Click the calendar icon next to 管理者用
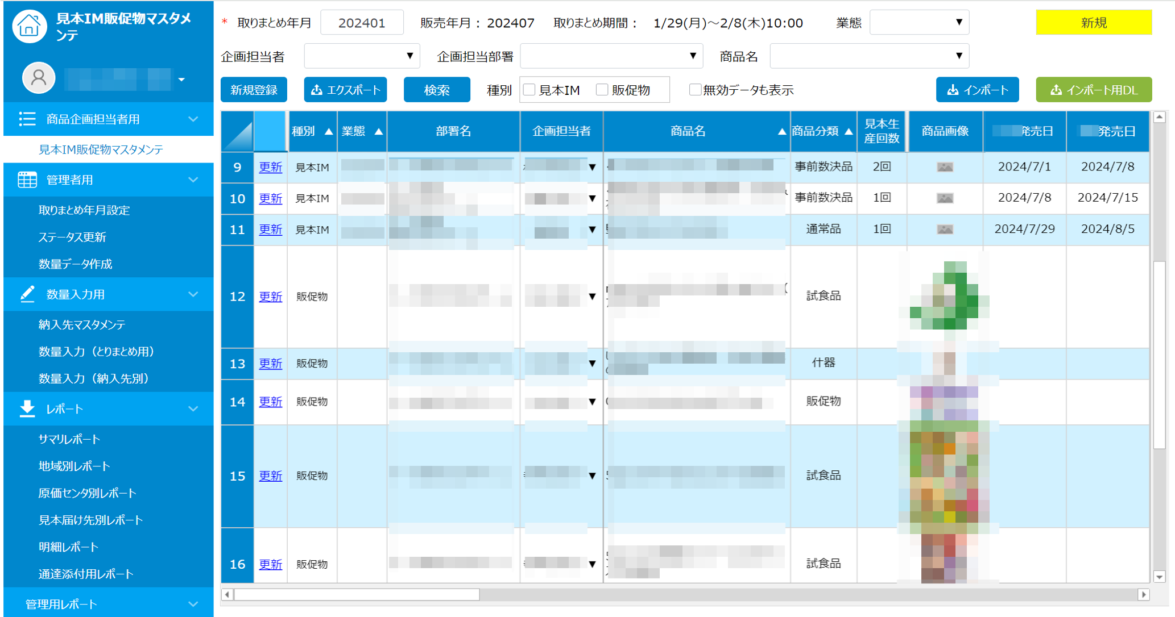The height and width of the screenshot is (617, 1175). point(26,180)
